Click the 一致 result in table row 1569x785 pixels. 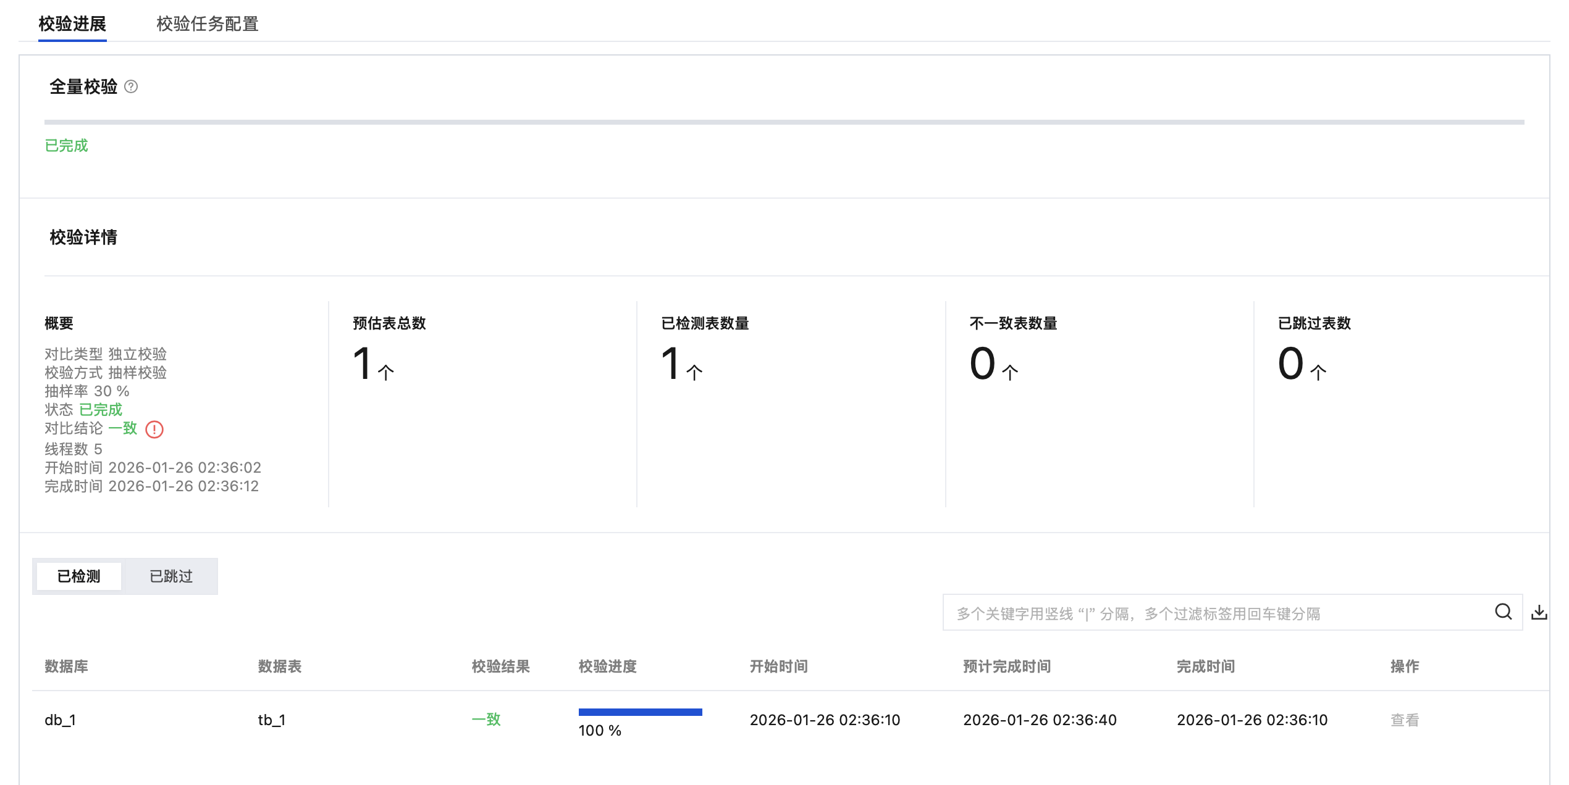click(x=486, y=720)
